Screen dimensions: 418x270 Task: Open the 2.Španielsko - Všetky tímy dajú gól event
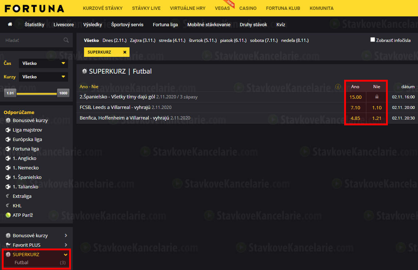(x=117, y=97)
